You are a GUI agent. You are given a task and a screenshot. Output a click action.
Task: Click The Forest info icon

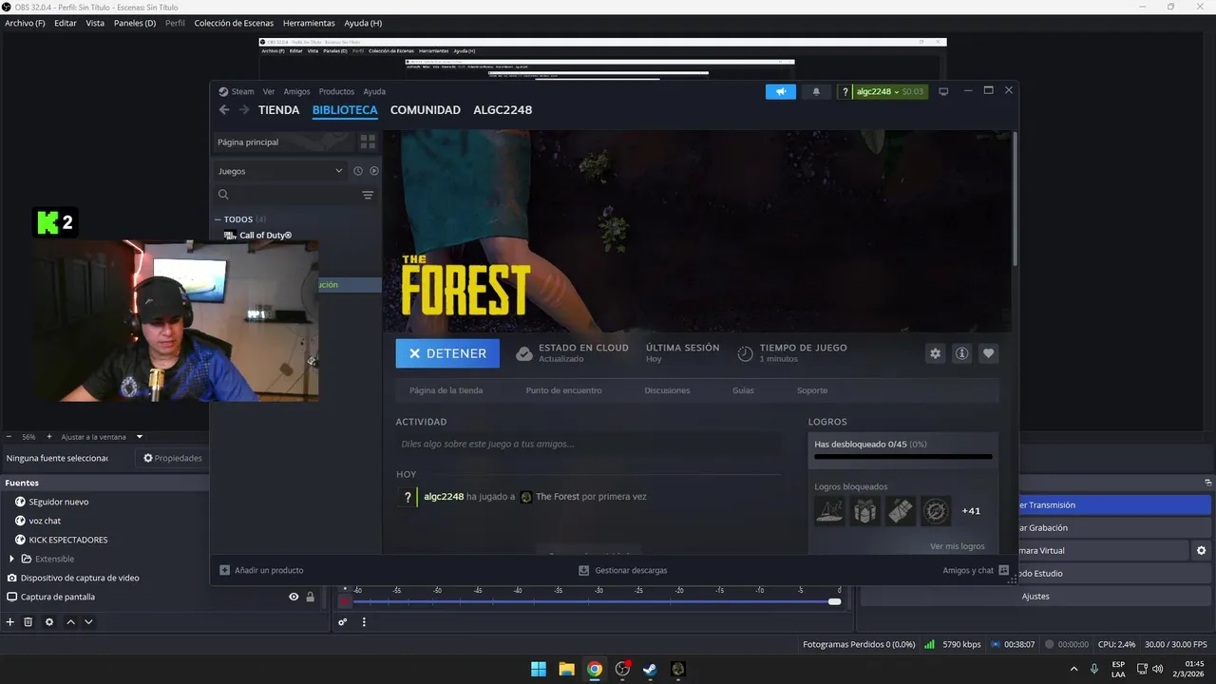[962, 353]
